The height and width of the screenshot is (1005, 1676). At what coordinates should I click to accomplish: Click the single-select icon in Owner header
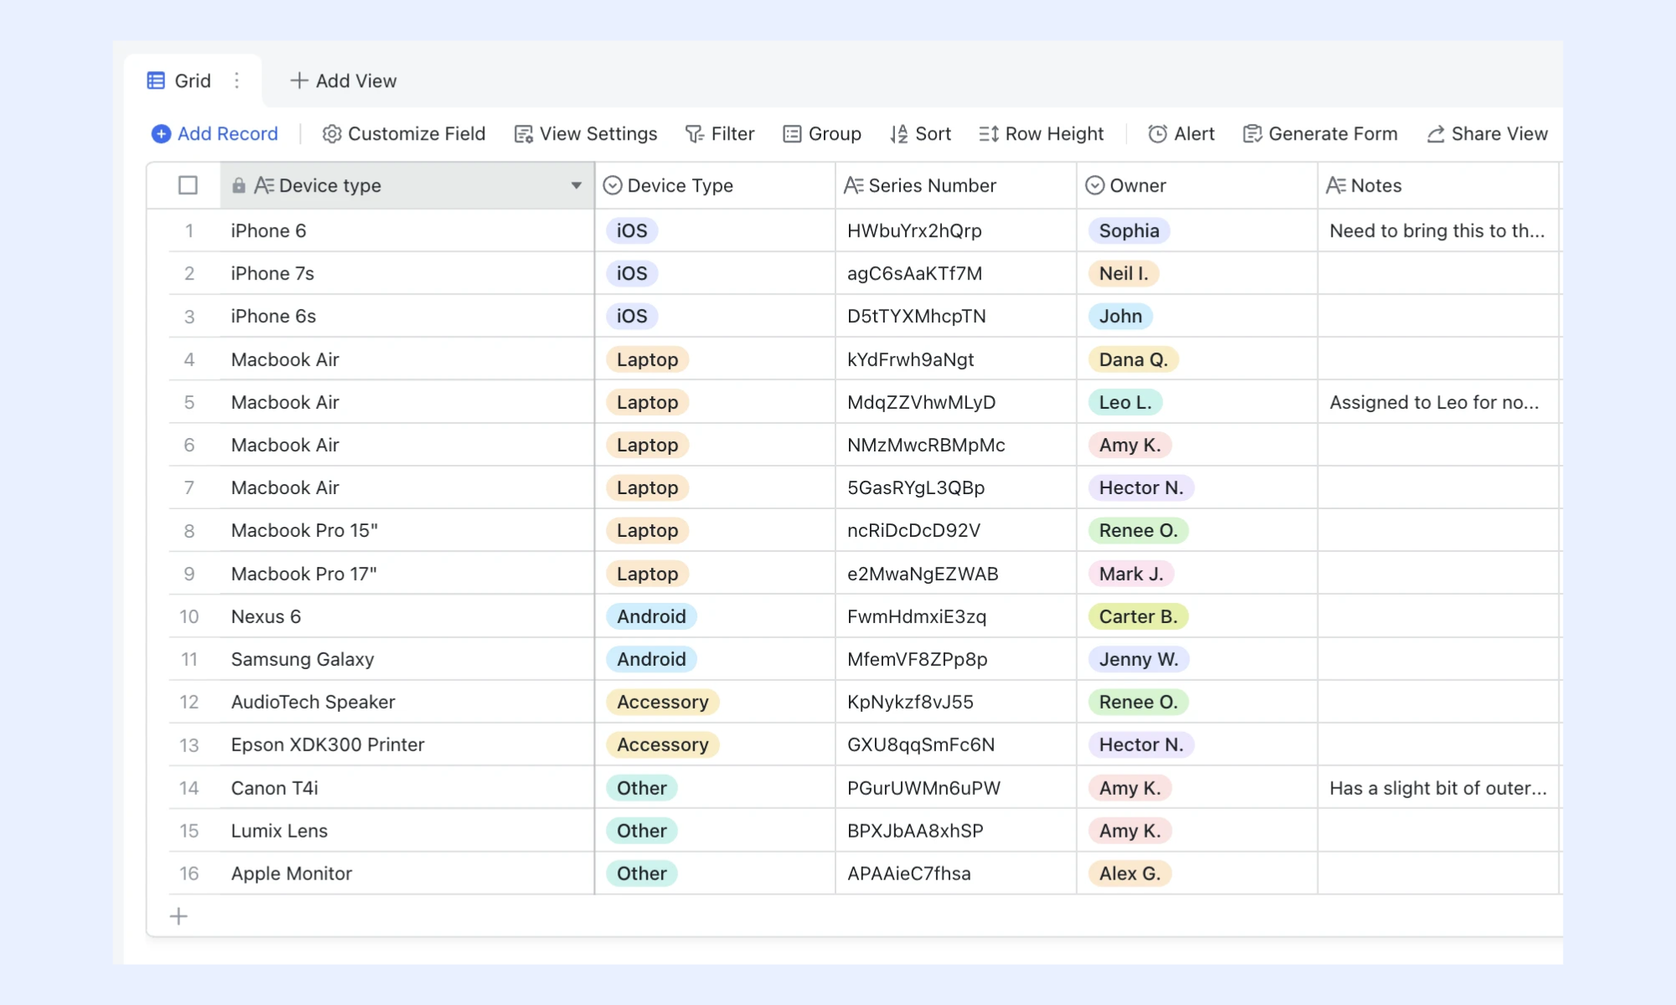click(1094, 186)
